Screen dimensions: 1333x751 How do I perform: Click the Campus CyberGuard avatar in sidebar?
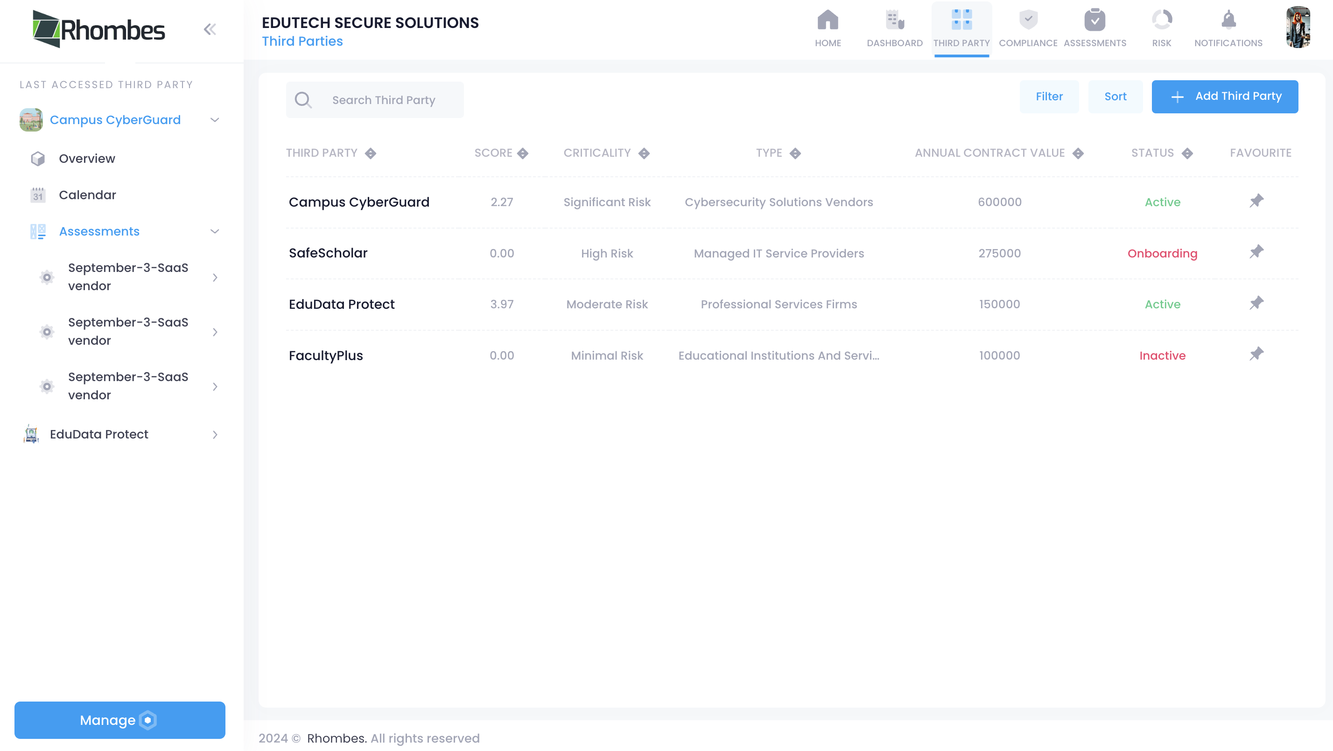click(31, 120)
